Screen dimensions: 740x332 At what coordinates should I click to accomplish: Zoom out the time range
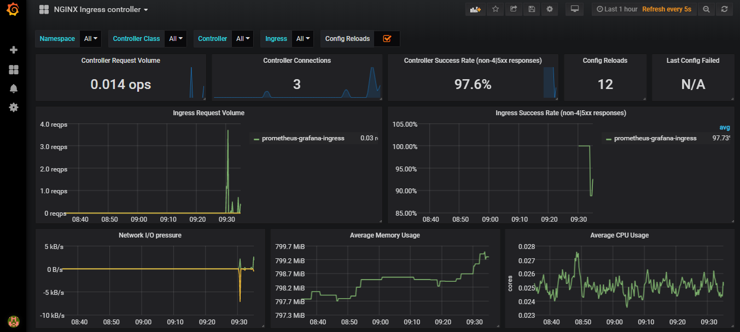(706, 9)
